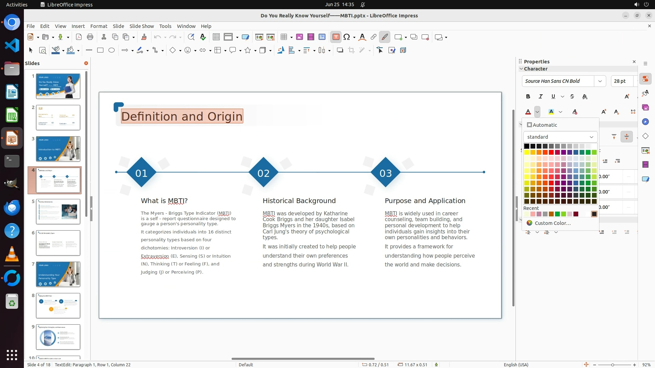The width and height of the screenshot is (655, 368).
Task: Expand the font name dropdown arrow
Action: point(600,81)
